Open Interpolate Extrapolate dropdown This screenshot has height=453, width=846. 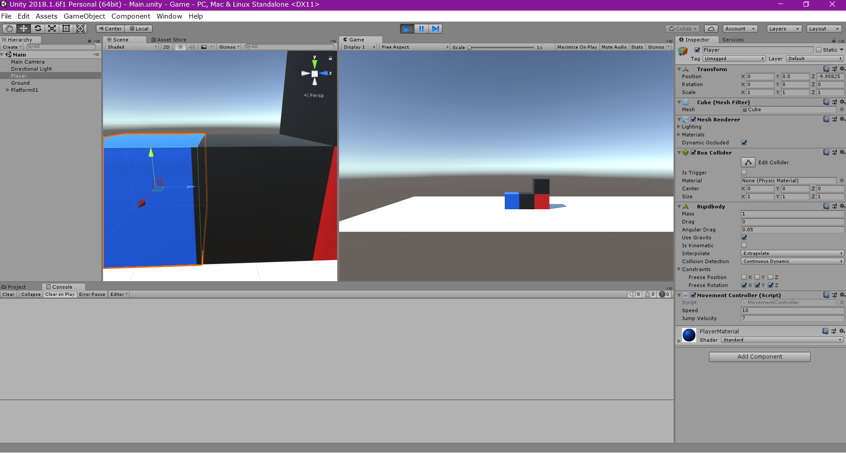(793, 253)
